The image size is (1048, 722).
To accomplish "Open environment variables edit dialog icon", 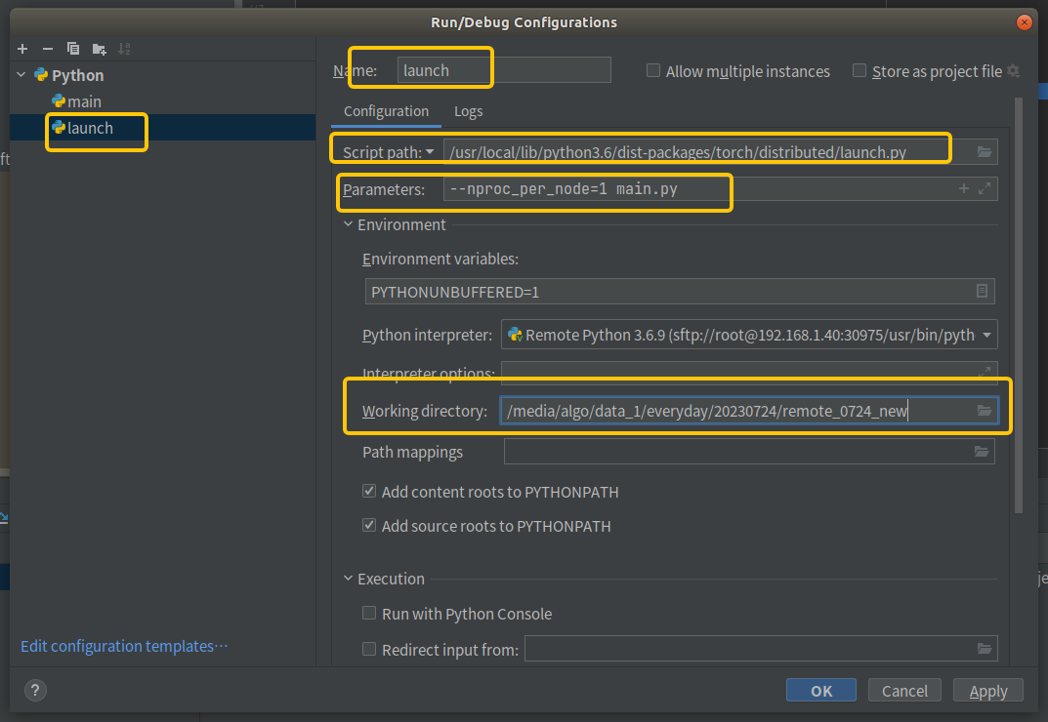I will pyautogui.click(x=983, y=292).
